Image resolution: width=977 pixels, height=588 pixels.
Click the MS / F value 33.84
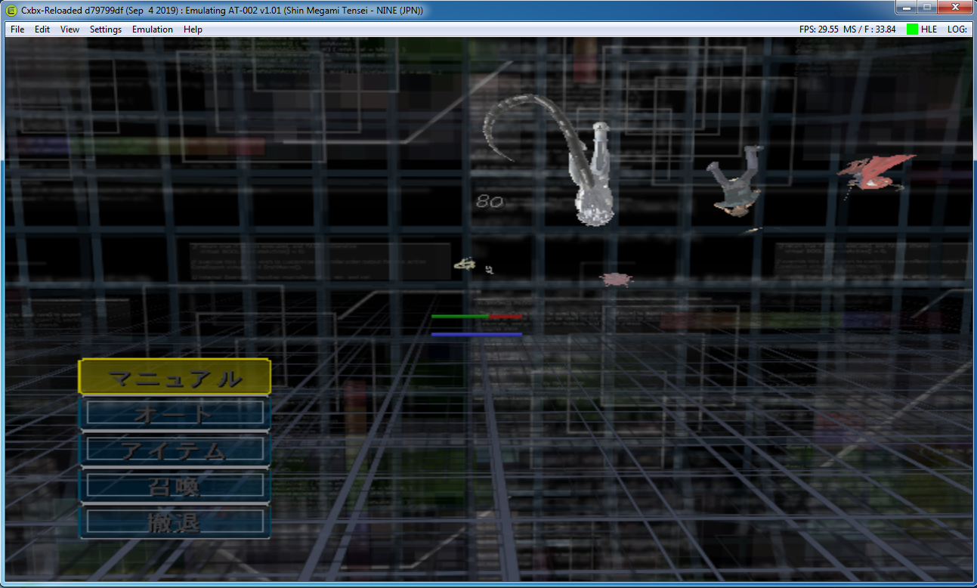click(870, 29)
